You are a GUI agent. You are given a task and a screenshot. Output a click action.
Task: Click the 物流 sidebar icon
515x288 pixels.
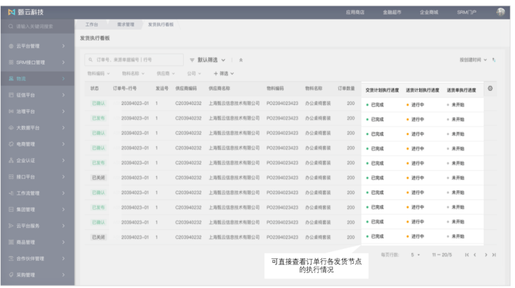click(x=11, y=79)
